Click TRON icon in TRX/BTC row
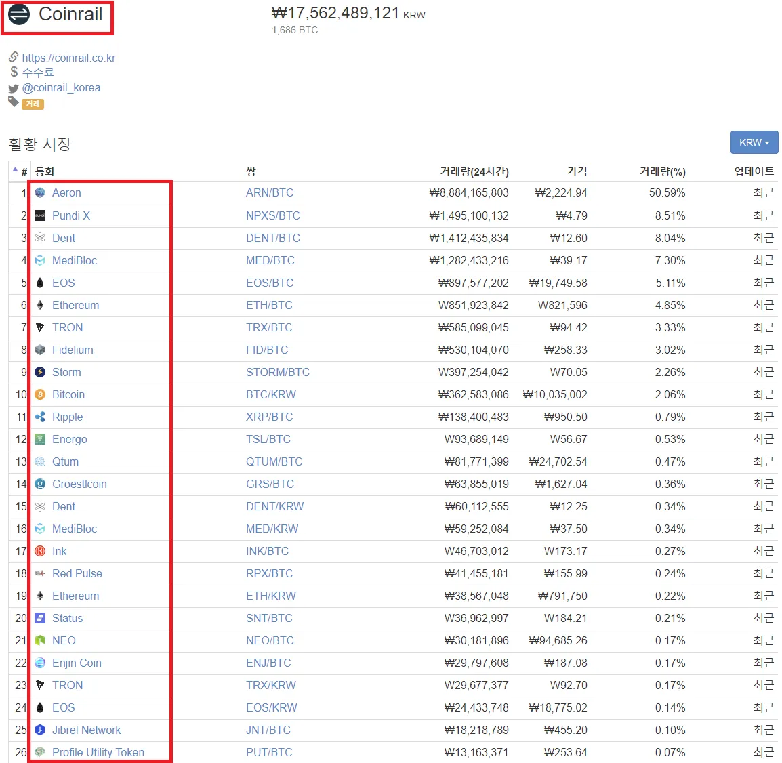The height and width of the screenshot is (763, 782). pos(41,328)
